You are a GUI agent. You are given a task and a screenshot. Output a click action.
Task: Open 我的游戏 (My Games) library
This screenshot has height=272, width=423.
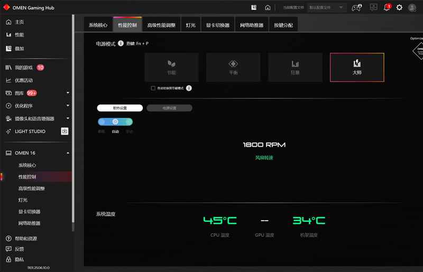(24, 68)
